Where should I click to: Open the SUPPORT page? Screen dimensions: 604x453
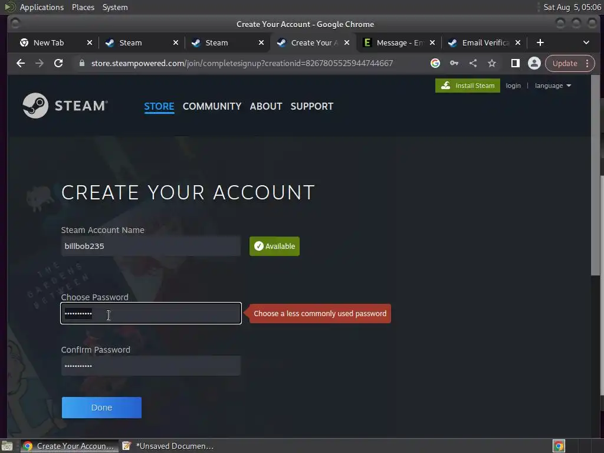tap(311, 106)
